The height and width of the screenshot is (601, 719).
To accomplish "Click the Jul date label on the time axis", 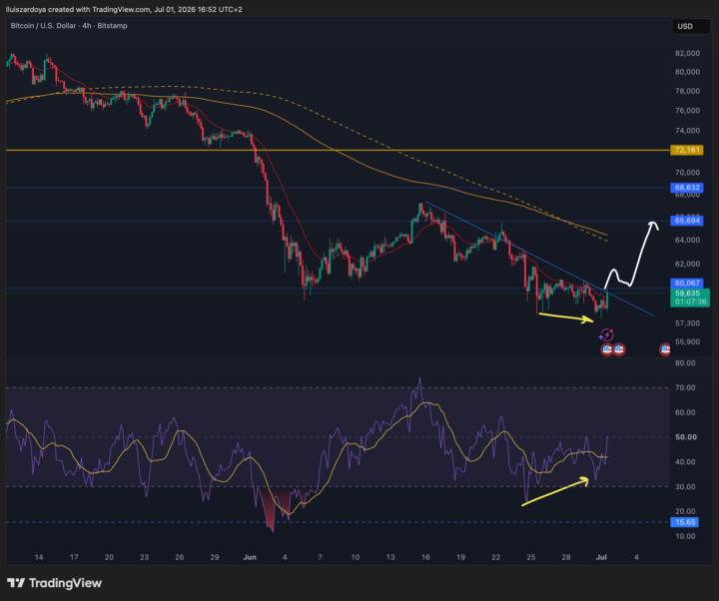I will [x=601, y=557].
